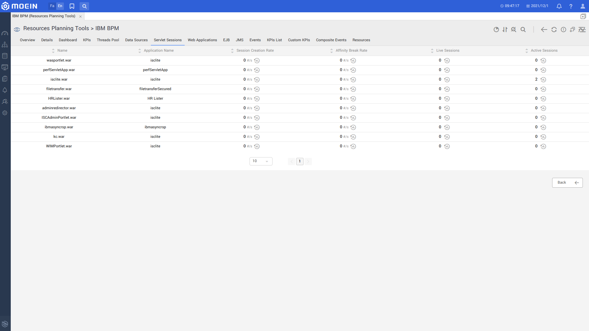Open the alerts bell sidebar icon
The height and width of the screenshot is (331, 589).
[x=5, y=90]
